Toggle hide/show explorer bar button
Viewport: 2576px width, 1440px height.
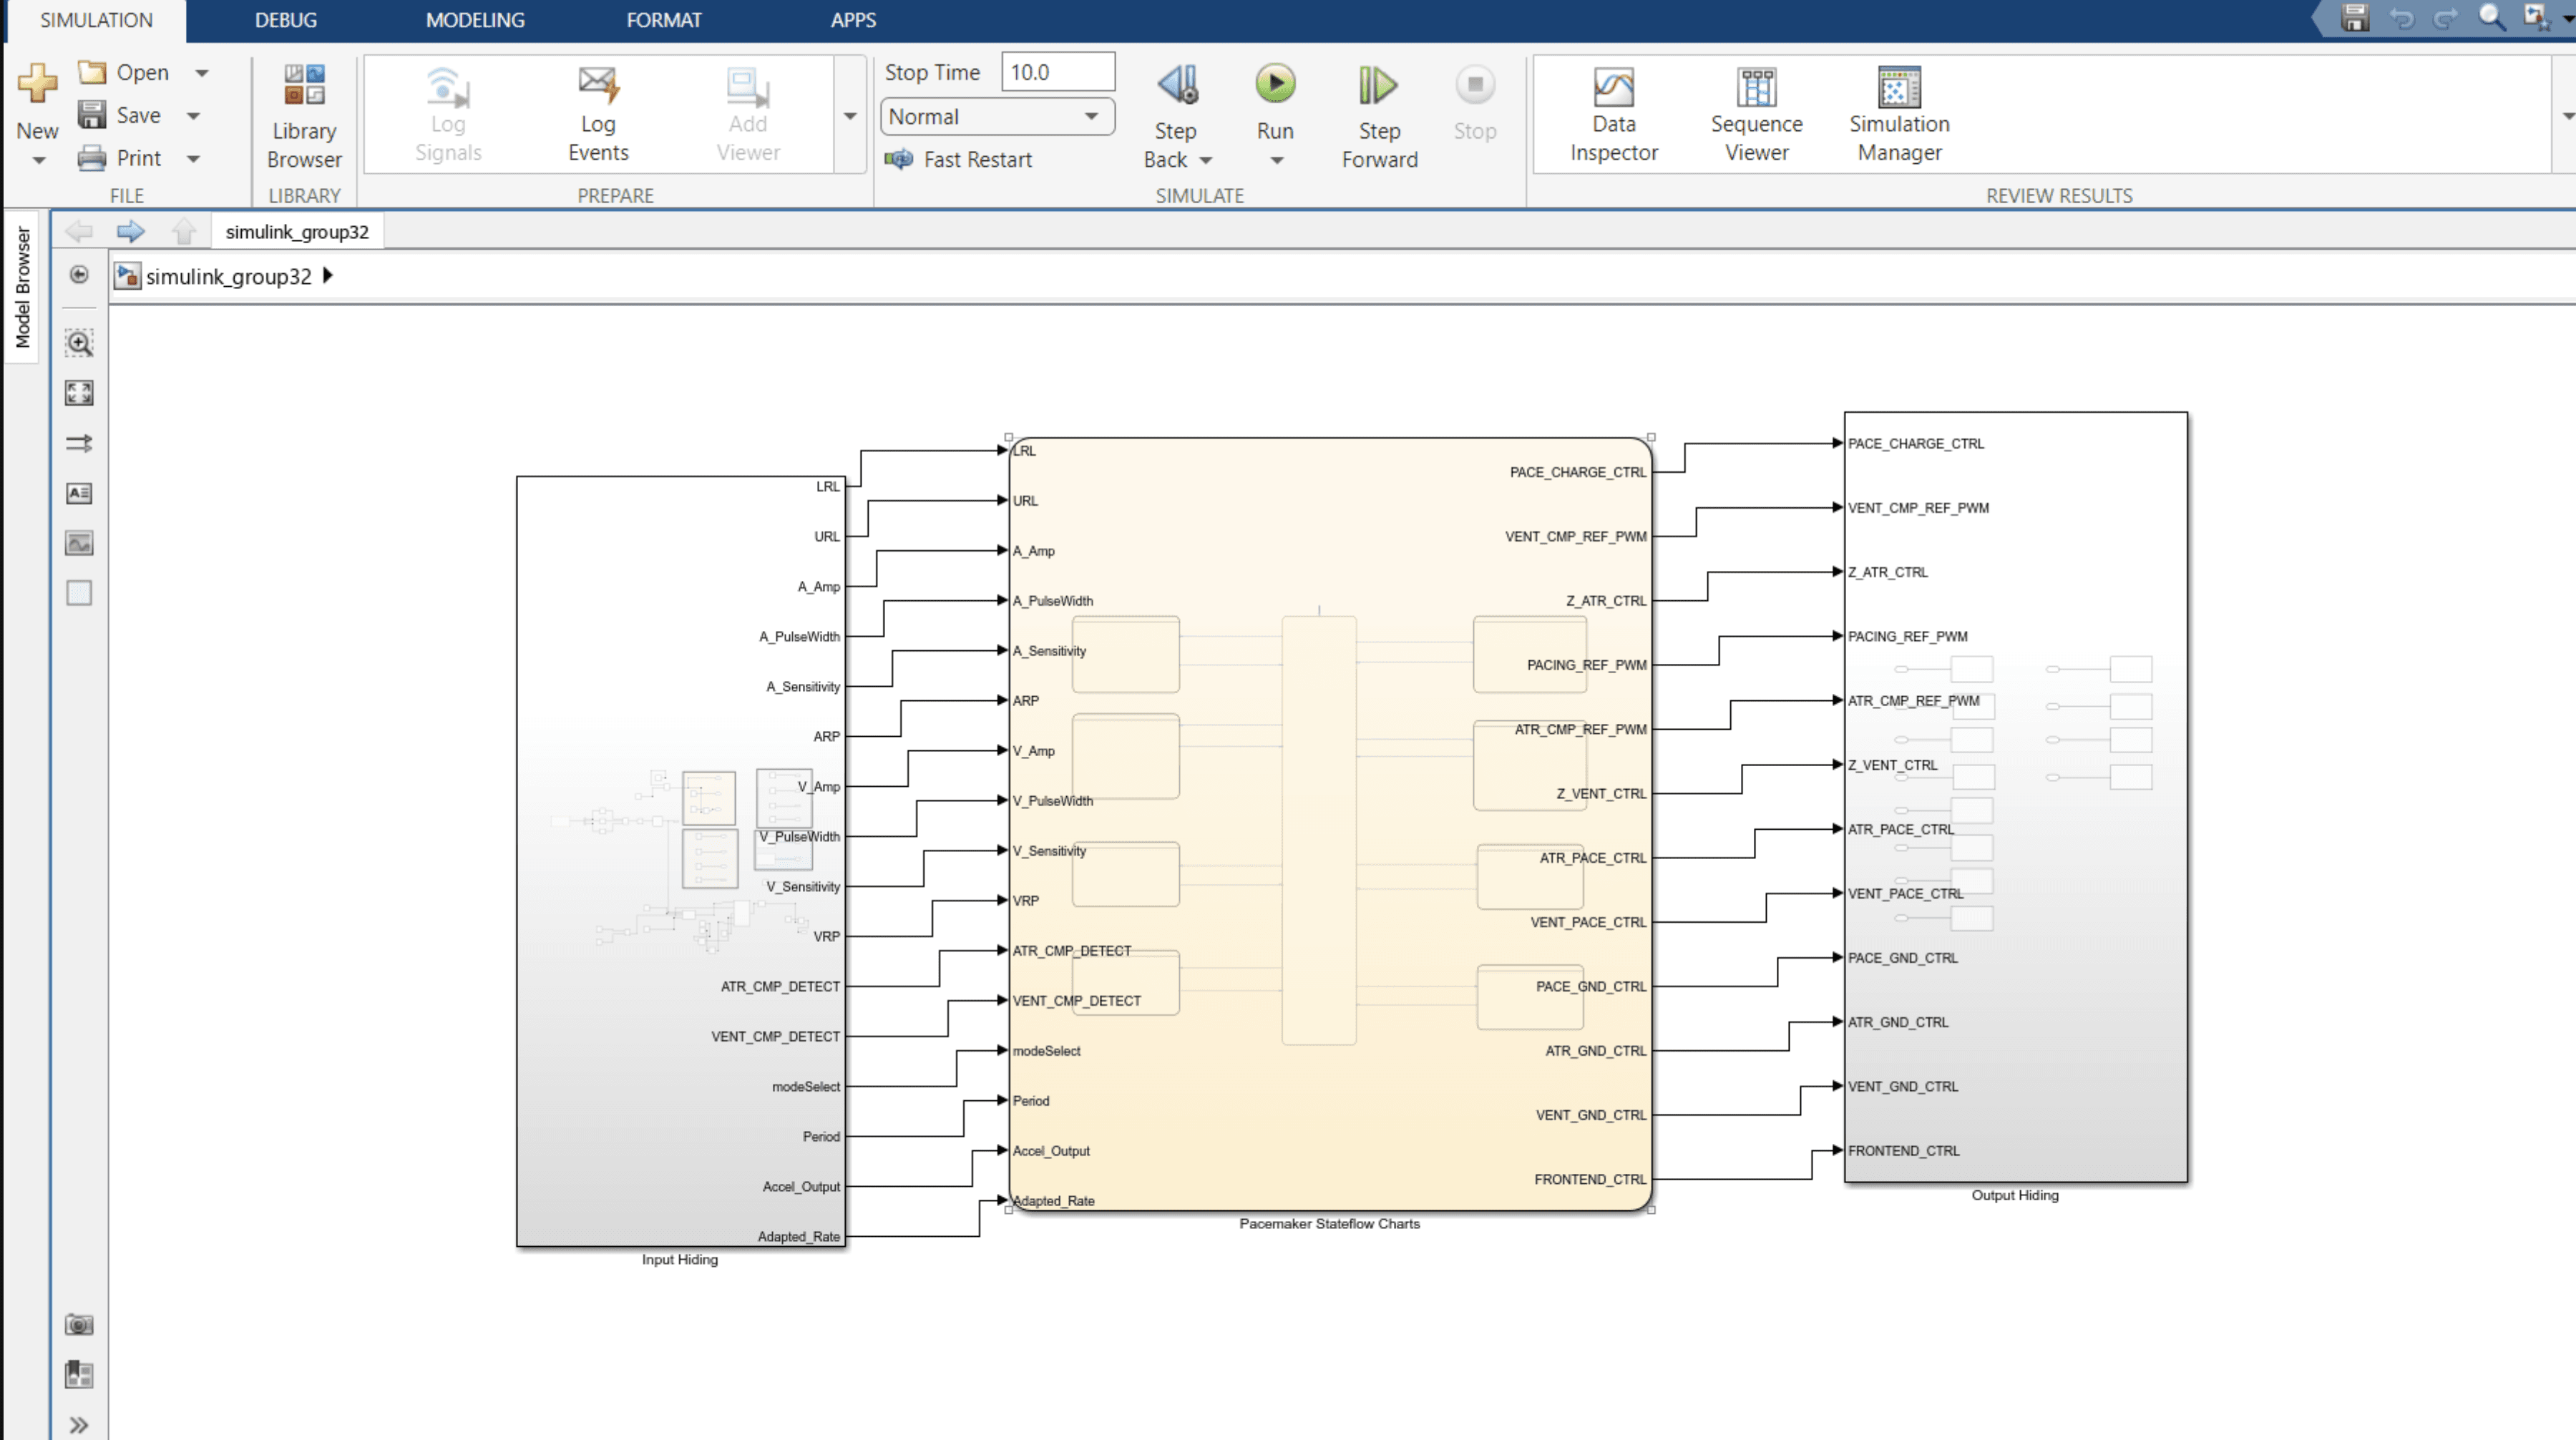[79, 275]
